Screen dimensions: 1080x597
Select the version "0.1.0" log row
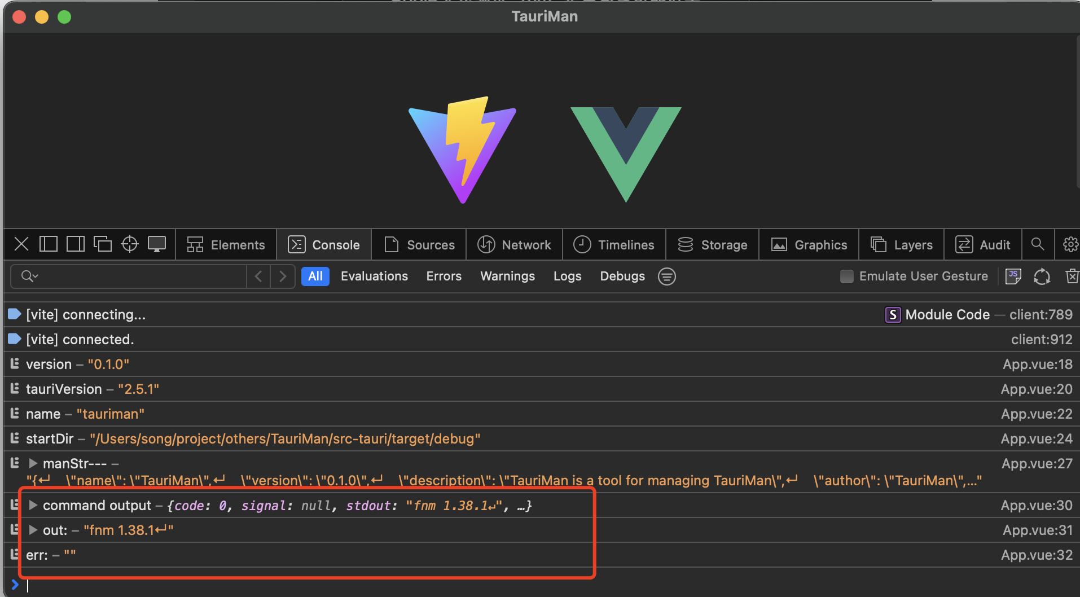coord(542,364)
